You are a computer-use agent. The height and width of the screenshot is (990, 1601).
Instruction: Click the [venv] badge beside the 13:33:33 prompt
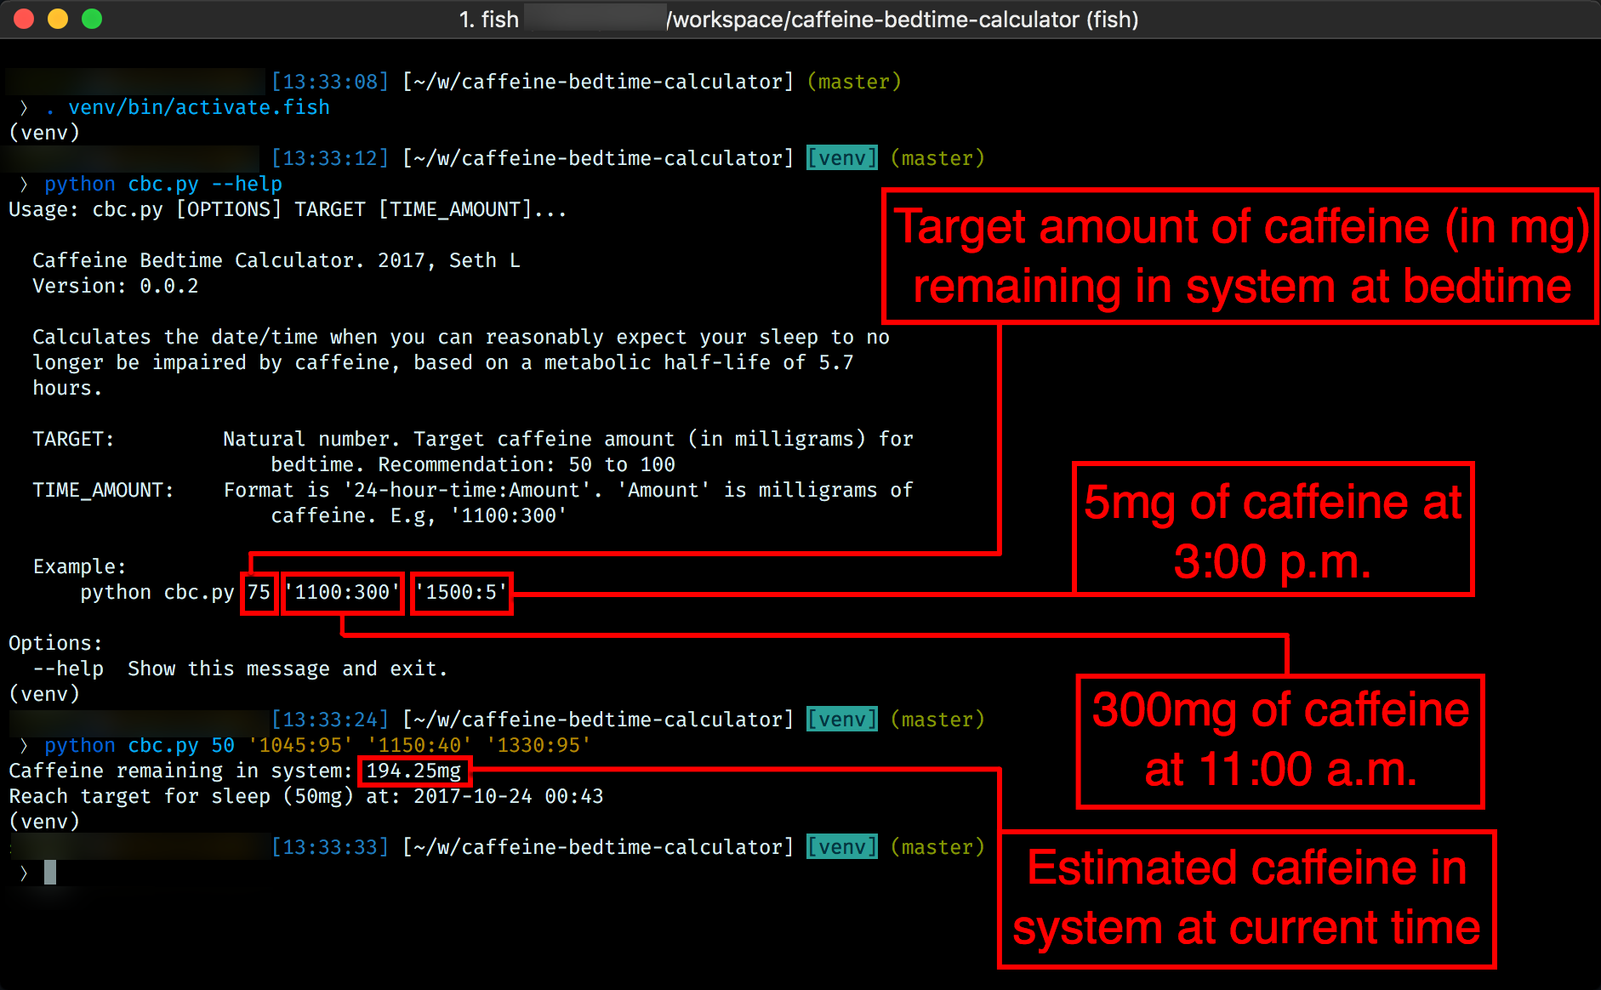click(x=841, y=847)
